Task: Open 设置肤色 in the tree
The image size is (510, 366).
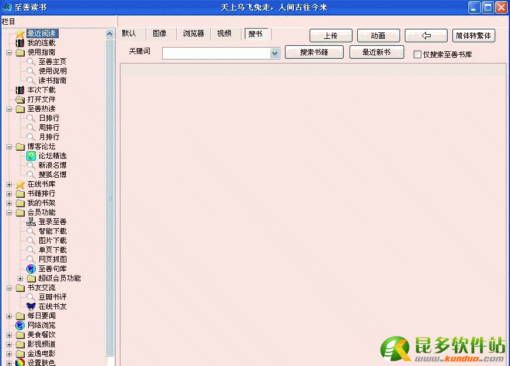Action: coord(41,362)
